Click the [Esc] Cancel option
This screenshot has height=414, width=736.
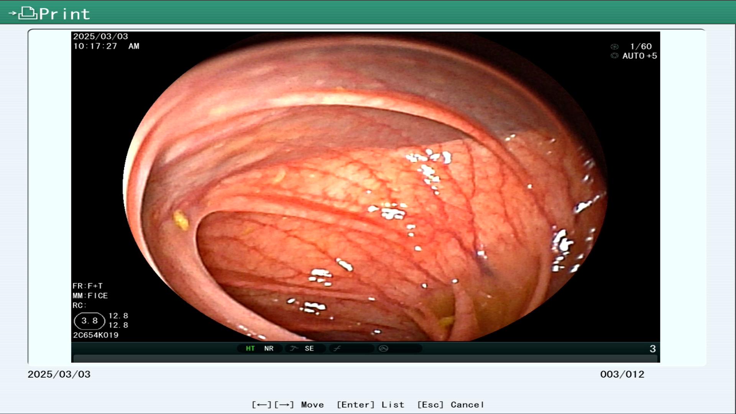coord(450,405)
